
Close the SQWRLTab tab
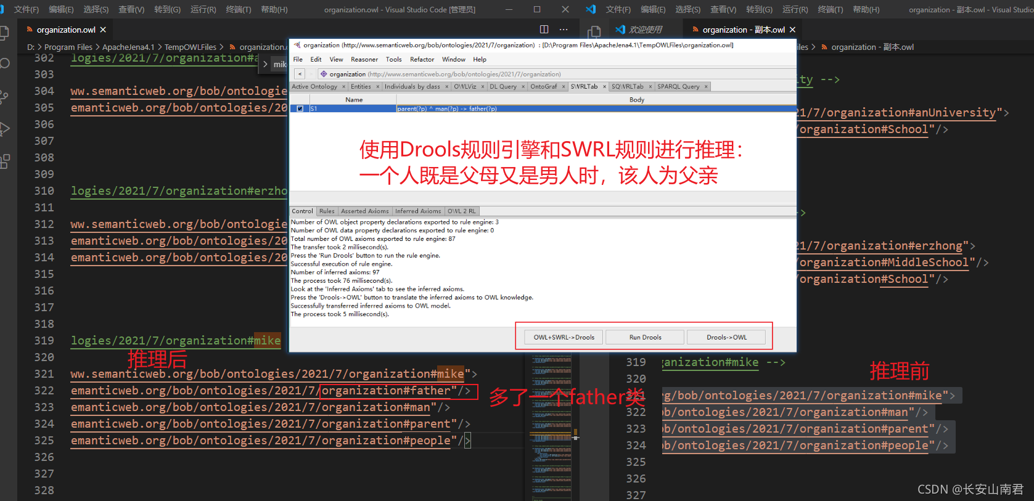coord(650,87)
